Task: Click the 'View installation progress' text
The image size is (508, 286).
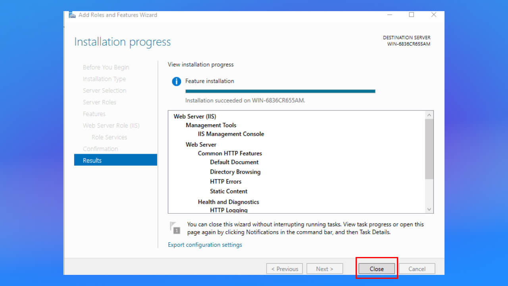Action: click(201, 64)
